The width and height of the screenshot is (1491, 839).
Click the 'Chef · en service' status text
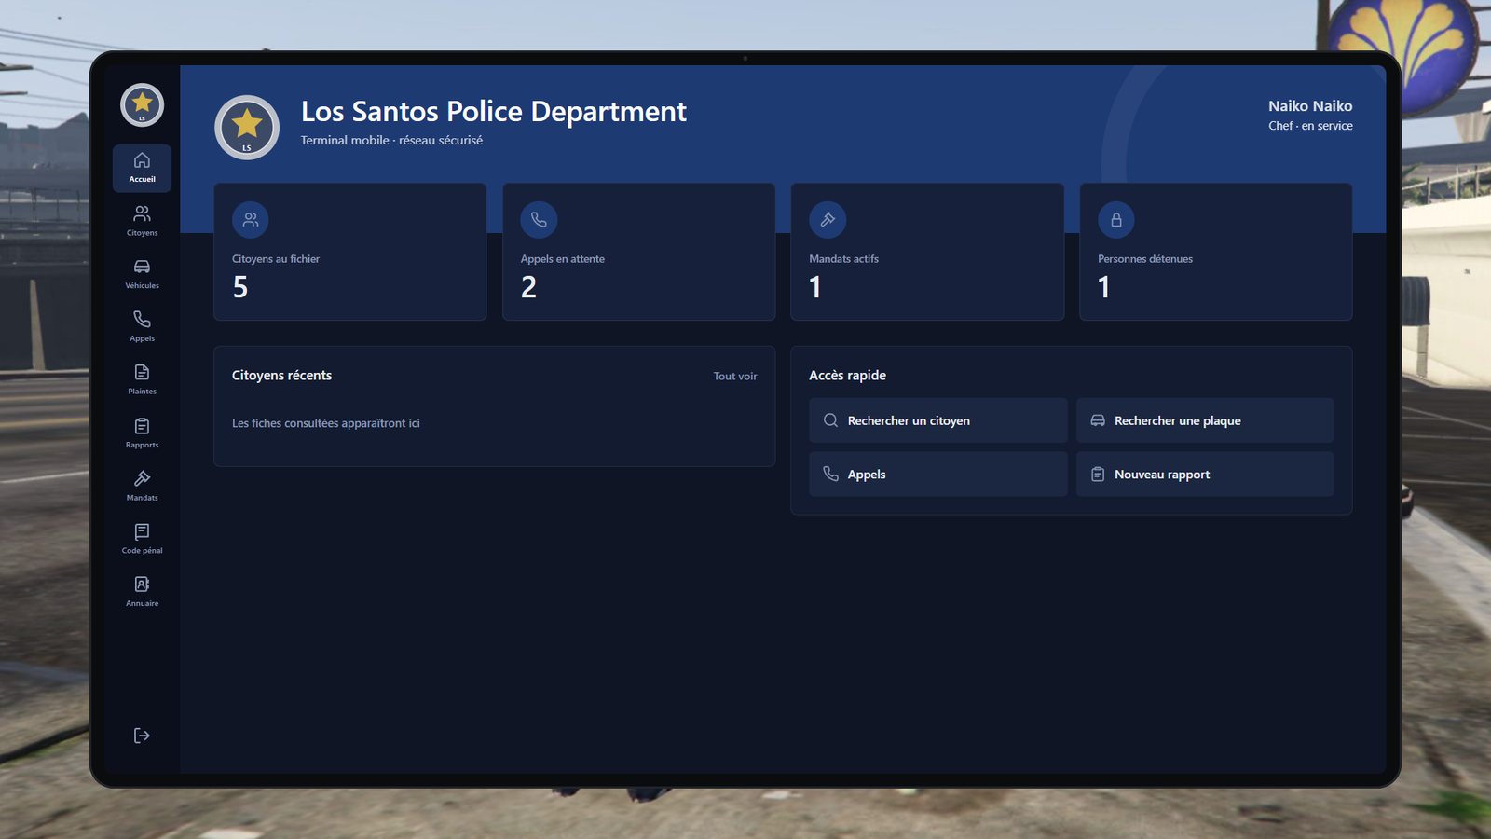point(1310,126)
